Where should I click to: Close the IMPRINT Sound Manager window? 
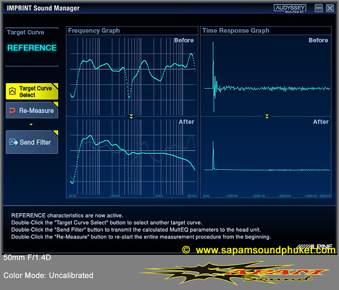point(330,8)
